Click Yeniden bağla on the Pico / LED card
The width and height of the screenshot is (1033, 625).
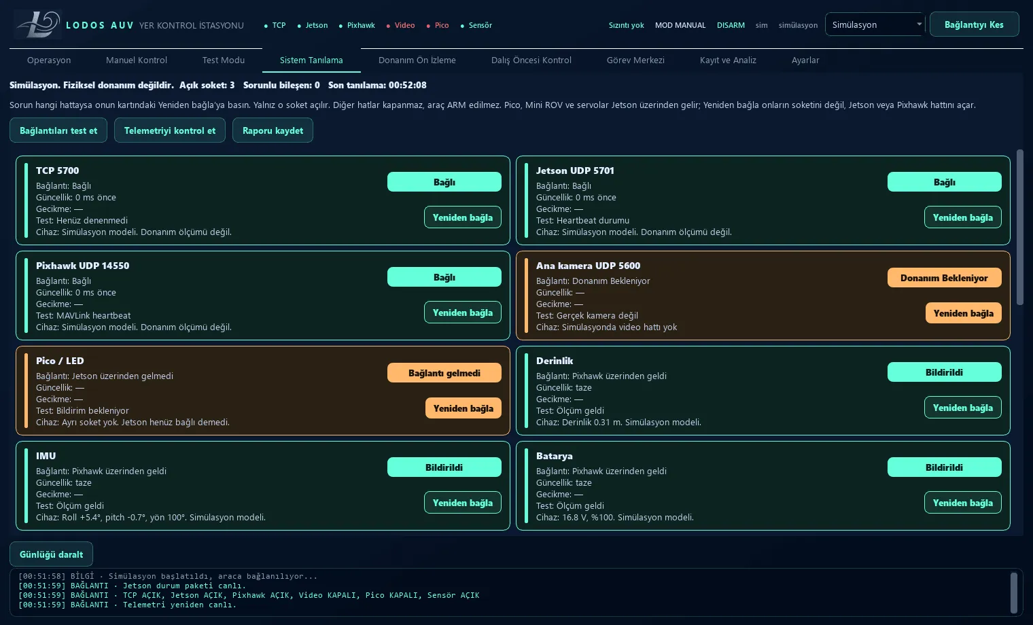(463, 408)
